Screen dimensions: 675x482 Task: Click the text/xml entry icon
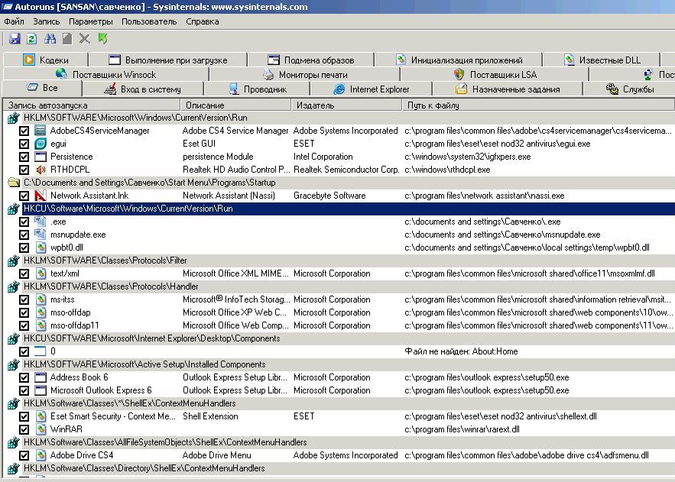[41, 273]
